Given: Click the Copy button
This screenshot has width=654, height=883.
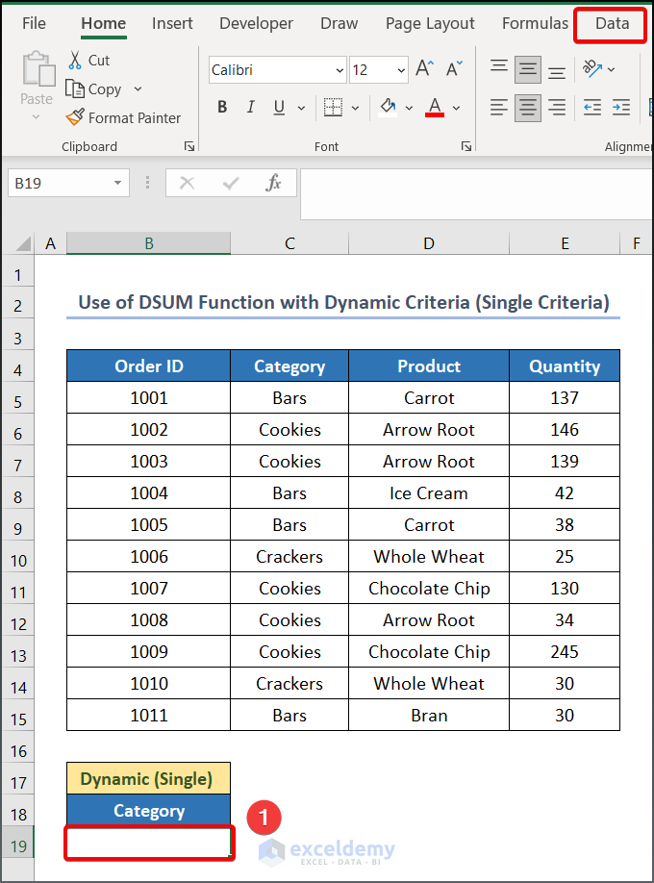Looking at the screenshot, I should 94,89.
